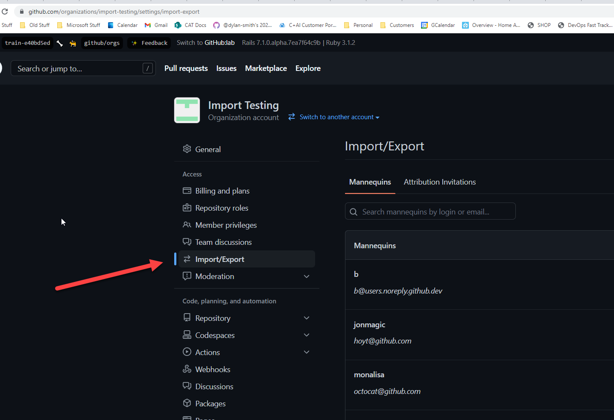Click the Search or jump to field

(82, 68)
